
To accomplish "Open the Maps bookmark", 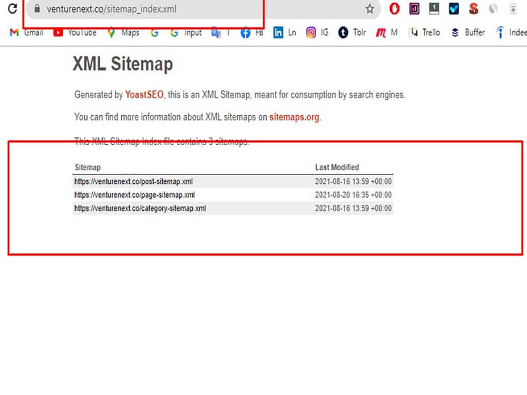I will coord(123,33).
